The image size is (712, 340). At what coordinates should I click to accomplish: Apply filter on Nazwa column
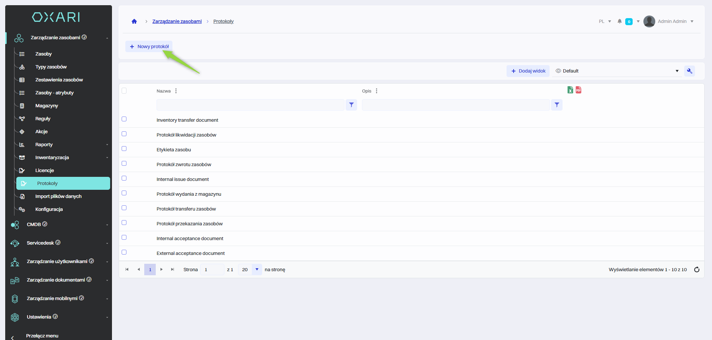coord(351,105)
